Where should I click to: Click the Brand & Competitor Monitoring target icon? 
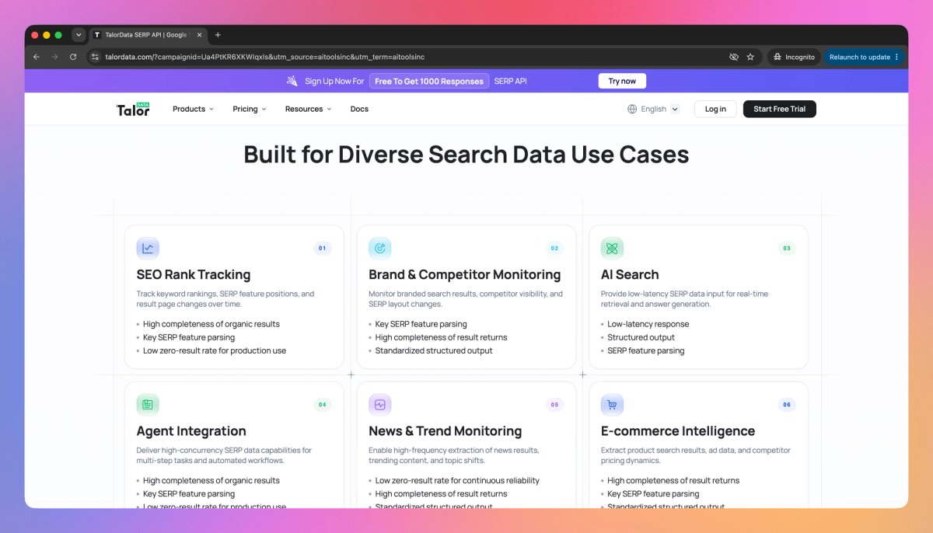(380, 249)
